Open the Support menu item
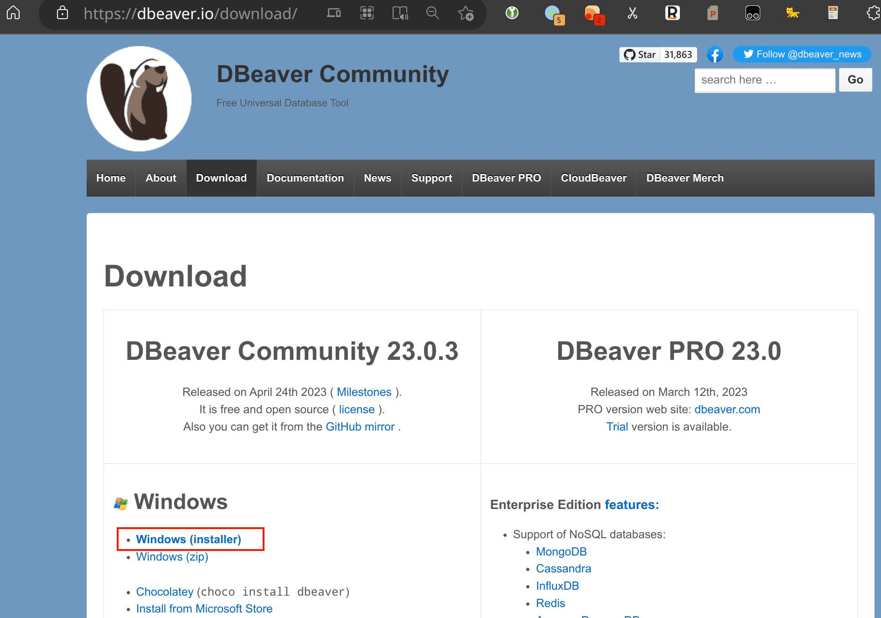 (431, 178)
